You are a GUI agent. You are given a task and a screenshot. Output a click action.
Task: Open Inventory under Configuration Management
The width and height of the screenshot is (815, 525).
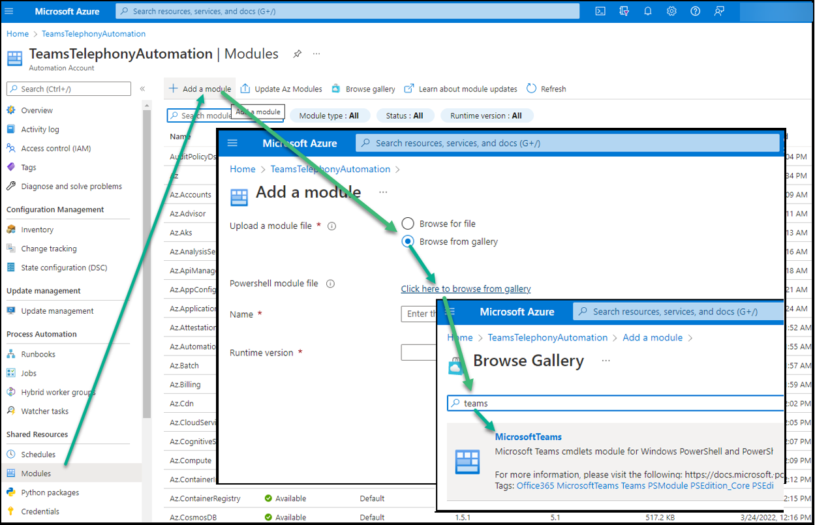(37, 230)
